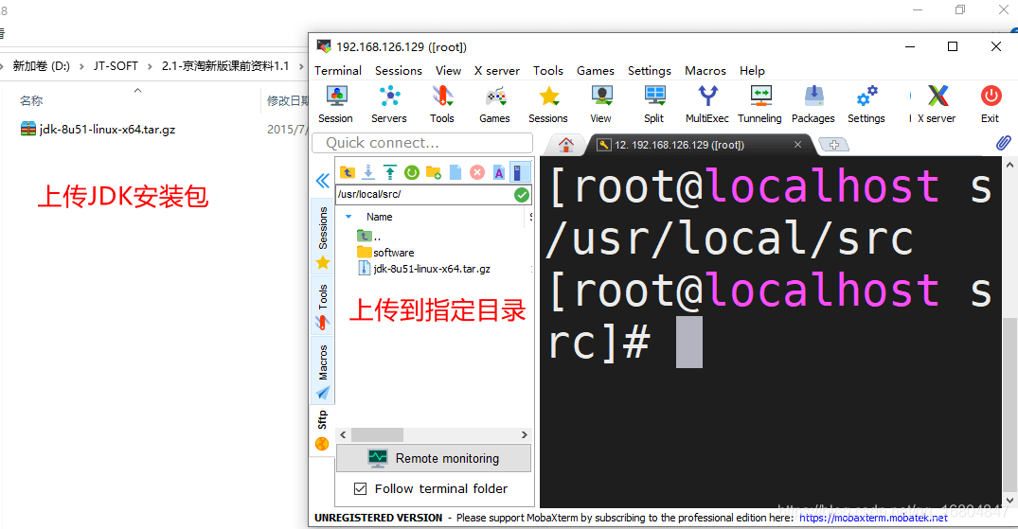Click the Name column sort arrow
The height and width of the screenshot is (529, 1018).
pos(348,217)
